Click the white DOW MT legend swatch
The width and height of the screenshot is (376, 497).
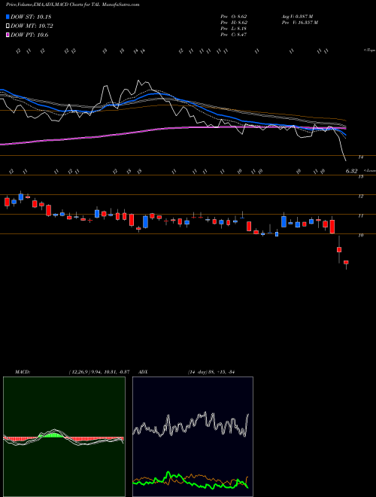pos(8,26)
